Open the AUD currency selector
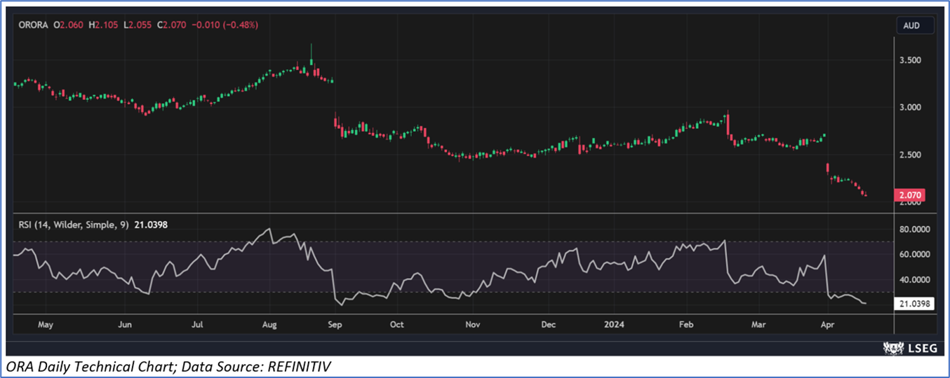950x378 pixels. [916, 25]
